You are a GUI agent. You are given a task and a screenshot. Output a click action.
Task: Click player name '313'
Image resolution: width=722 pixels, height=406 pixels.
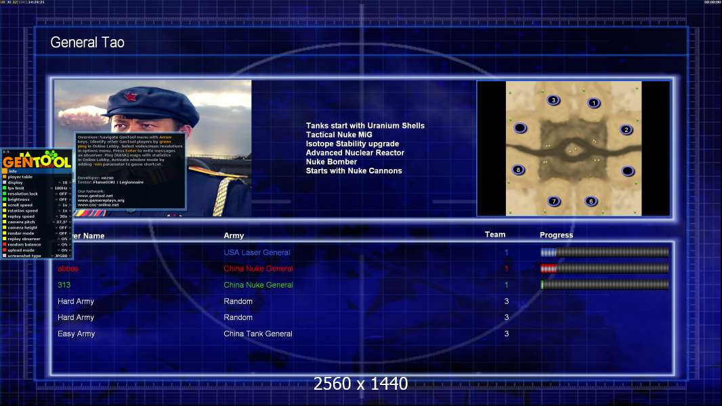pos(64,285)
